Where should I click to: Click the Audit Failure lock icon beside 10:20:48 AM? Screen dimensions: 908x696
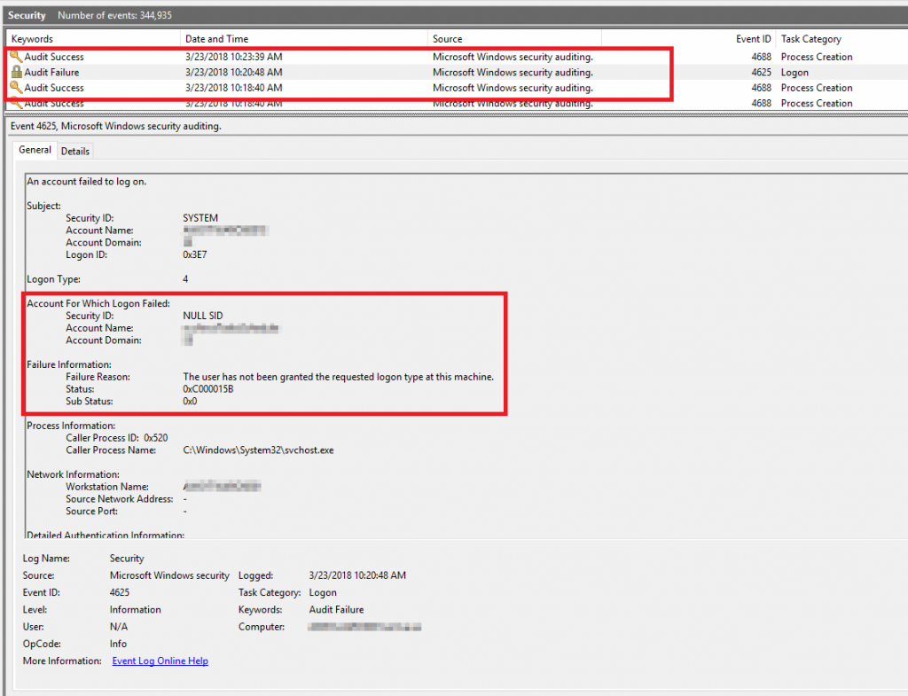(x=18, y=72)
